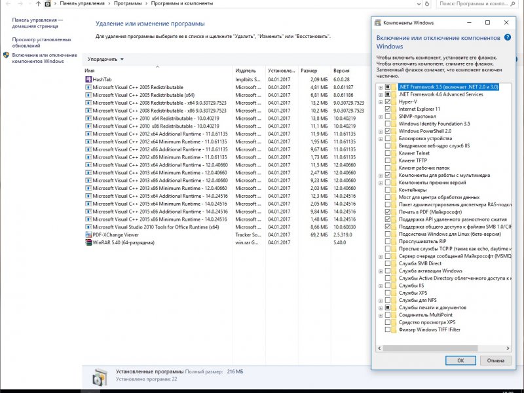Viewport: 524px width, 393px height.
Task: Open the address bar history dropdown
Action: tap(419, 4)
